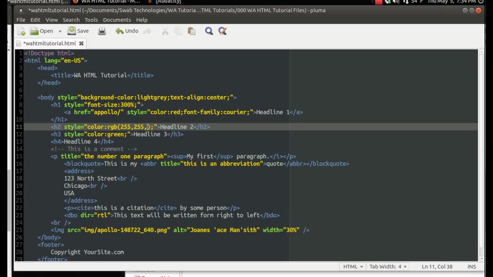Viewport: 493px width, 277px height.
Task: Switch to the wahtmltutorial.html tab
Action: click(x=49, y=43)
